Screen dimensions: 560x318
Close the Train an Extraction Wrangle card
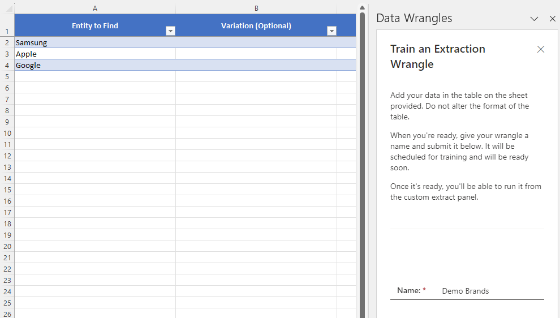coord(541,49)
